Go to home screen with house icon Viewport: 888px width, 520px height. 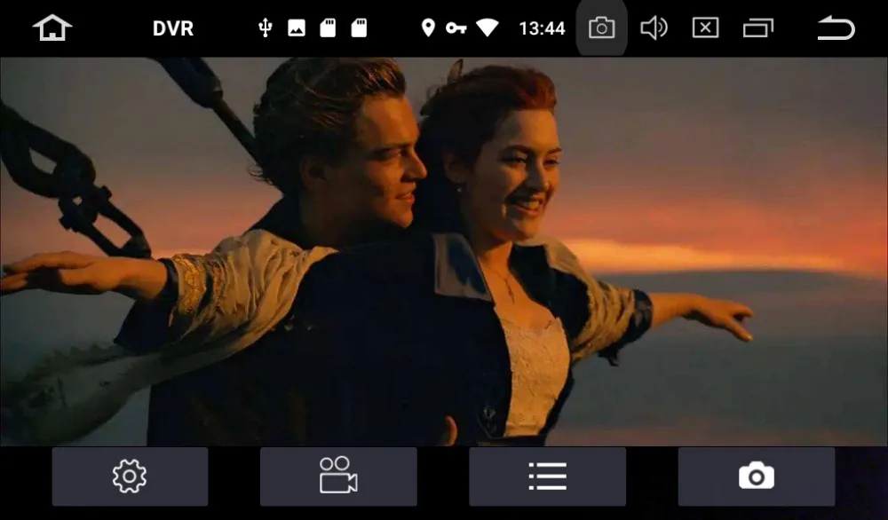(x=52, y=28)
